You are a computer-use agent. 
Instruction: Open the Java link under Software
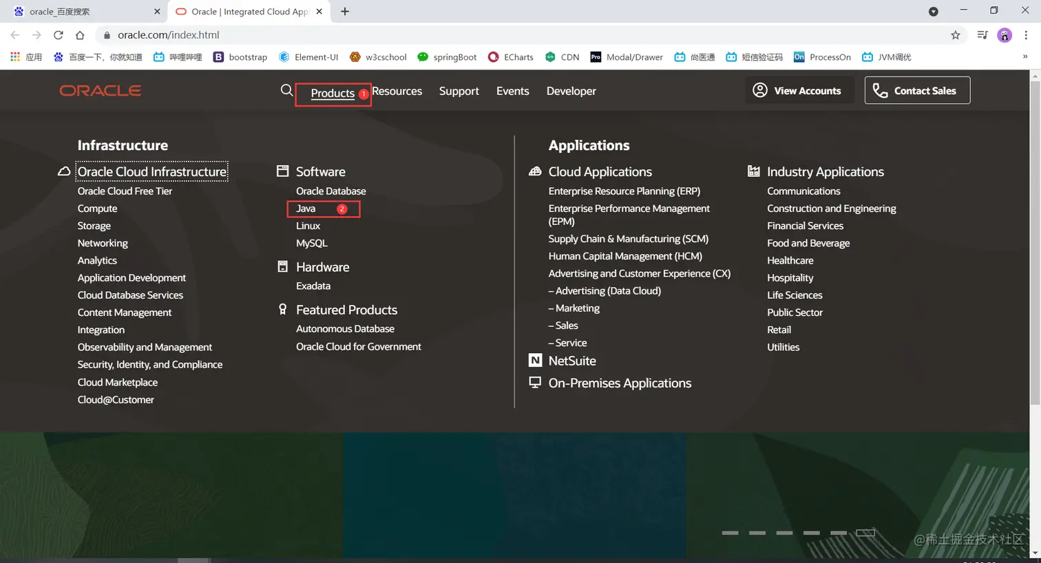tap(306, 209)
